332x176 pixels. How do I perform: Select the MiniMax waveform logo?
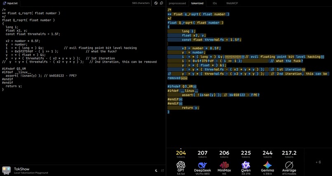(x=224, y=165)
